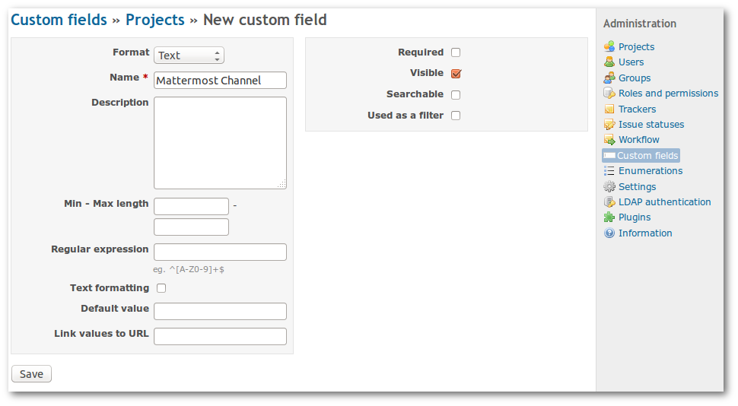
Task: Click into the Regular expression input field
Action: pos(220,252)
